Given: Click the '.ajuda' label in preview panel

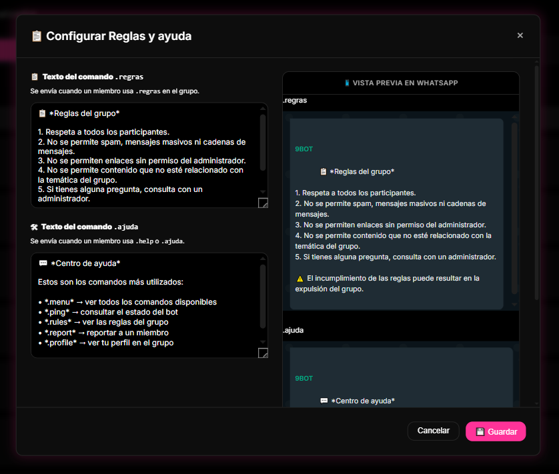Looking at the screenshot, I should 294,331.
